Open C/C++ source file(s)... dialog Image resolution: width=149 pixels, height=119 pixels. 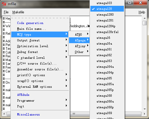tap(40, 63)
